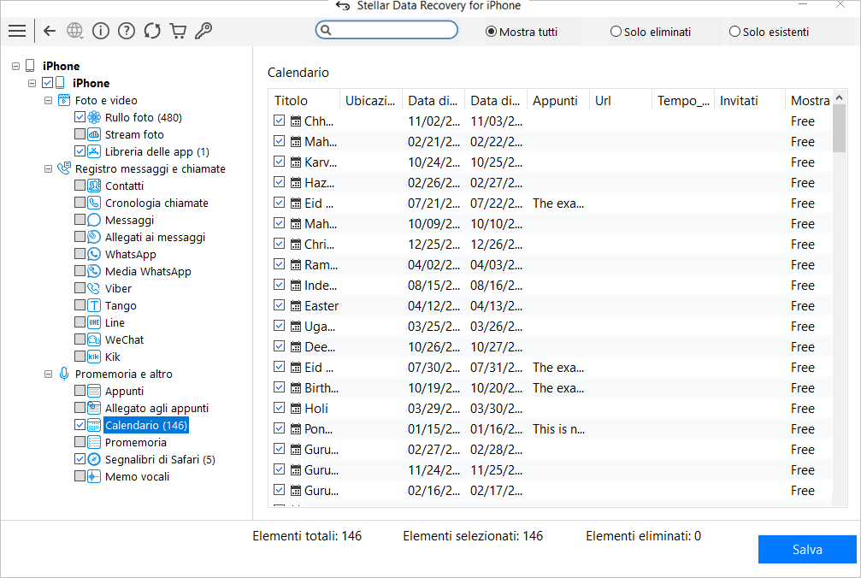Click the Salva button
The width and height of the screenshot is (861, 578).
[x=807, y=550]
